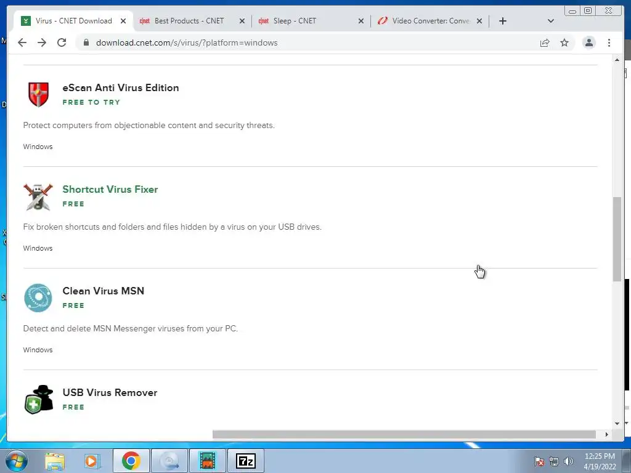Click the scroll up arrow
631x473 pixels.
coord(617,60)
